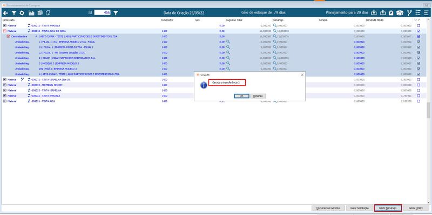Click the Demanda Média column header
Viewport: 432px width, 215px height.
[375, 20]
